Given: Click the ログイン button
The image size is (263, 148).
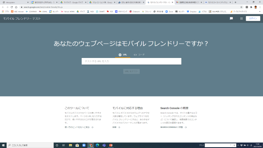Looking at the screenshot, I should pos(253,18).
